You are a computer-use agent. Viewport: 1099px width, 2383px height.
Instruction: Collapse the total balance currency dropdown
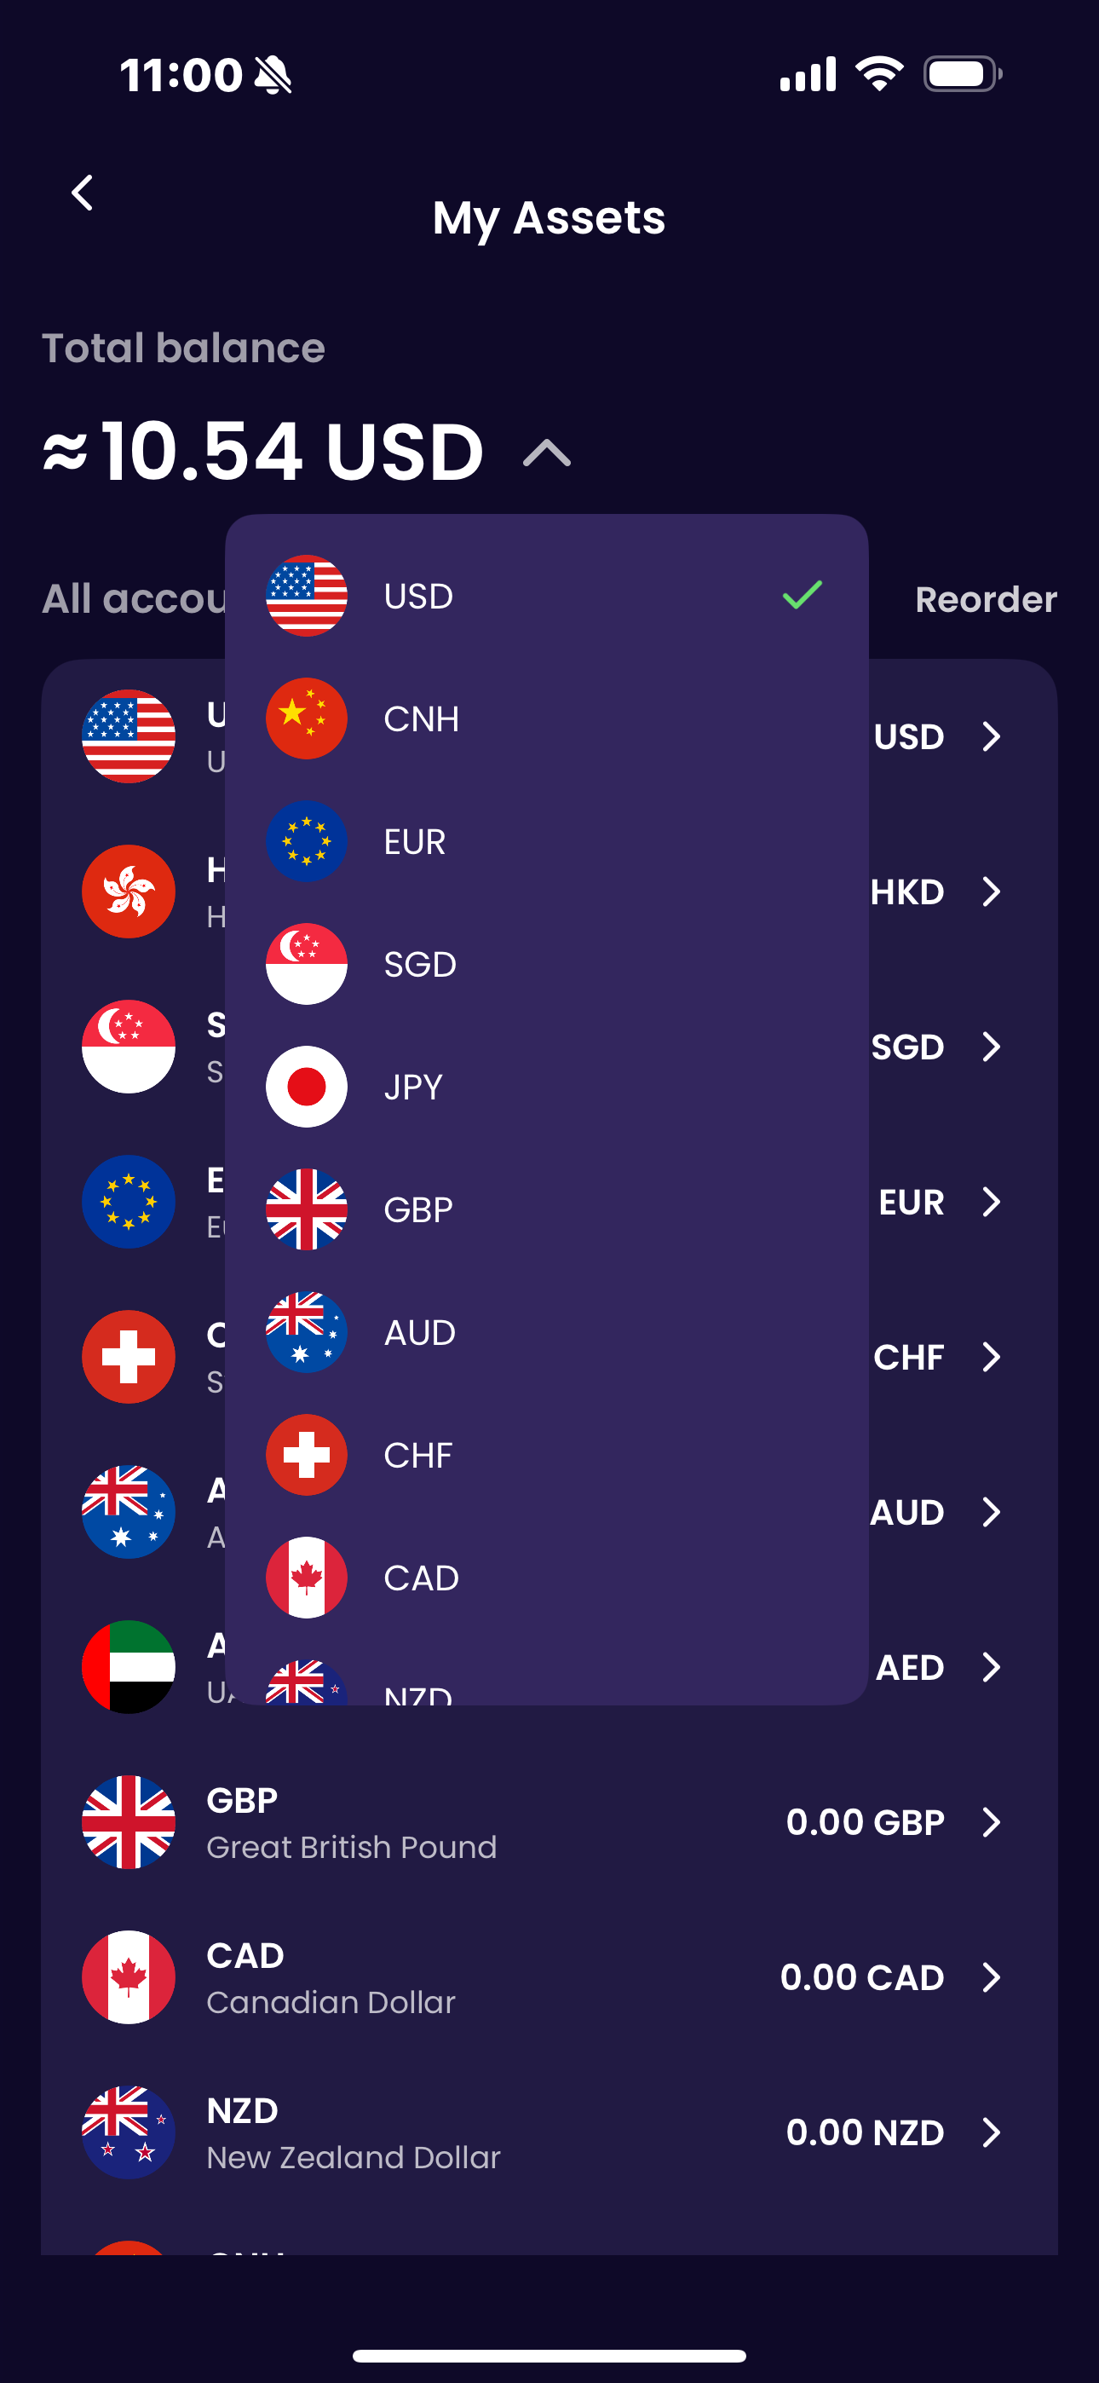pyautogui.click(x=547, y=453)
